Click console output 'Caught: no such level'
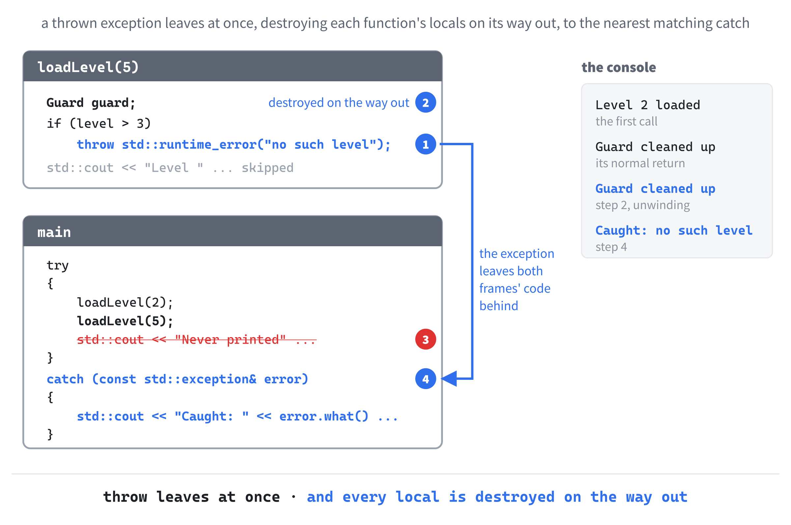791x525 pixels. pos(674,230)
